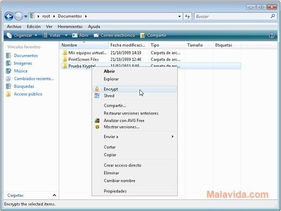Image resolution: width=281 pixels, height=211 pixels.
Task: Click the Help question mark icon
Action: point(271,35)
